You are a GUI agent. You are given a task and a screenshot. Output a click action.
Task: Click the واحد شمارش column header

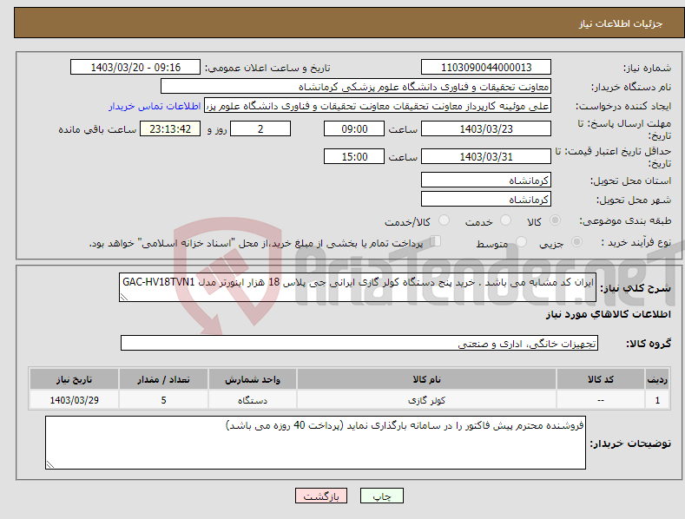tap(253, 379)
